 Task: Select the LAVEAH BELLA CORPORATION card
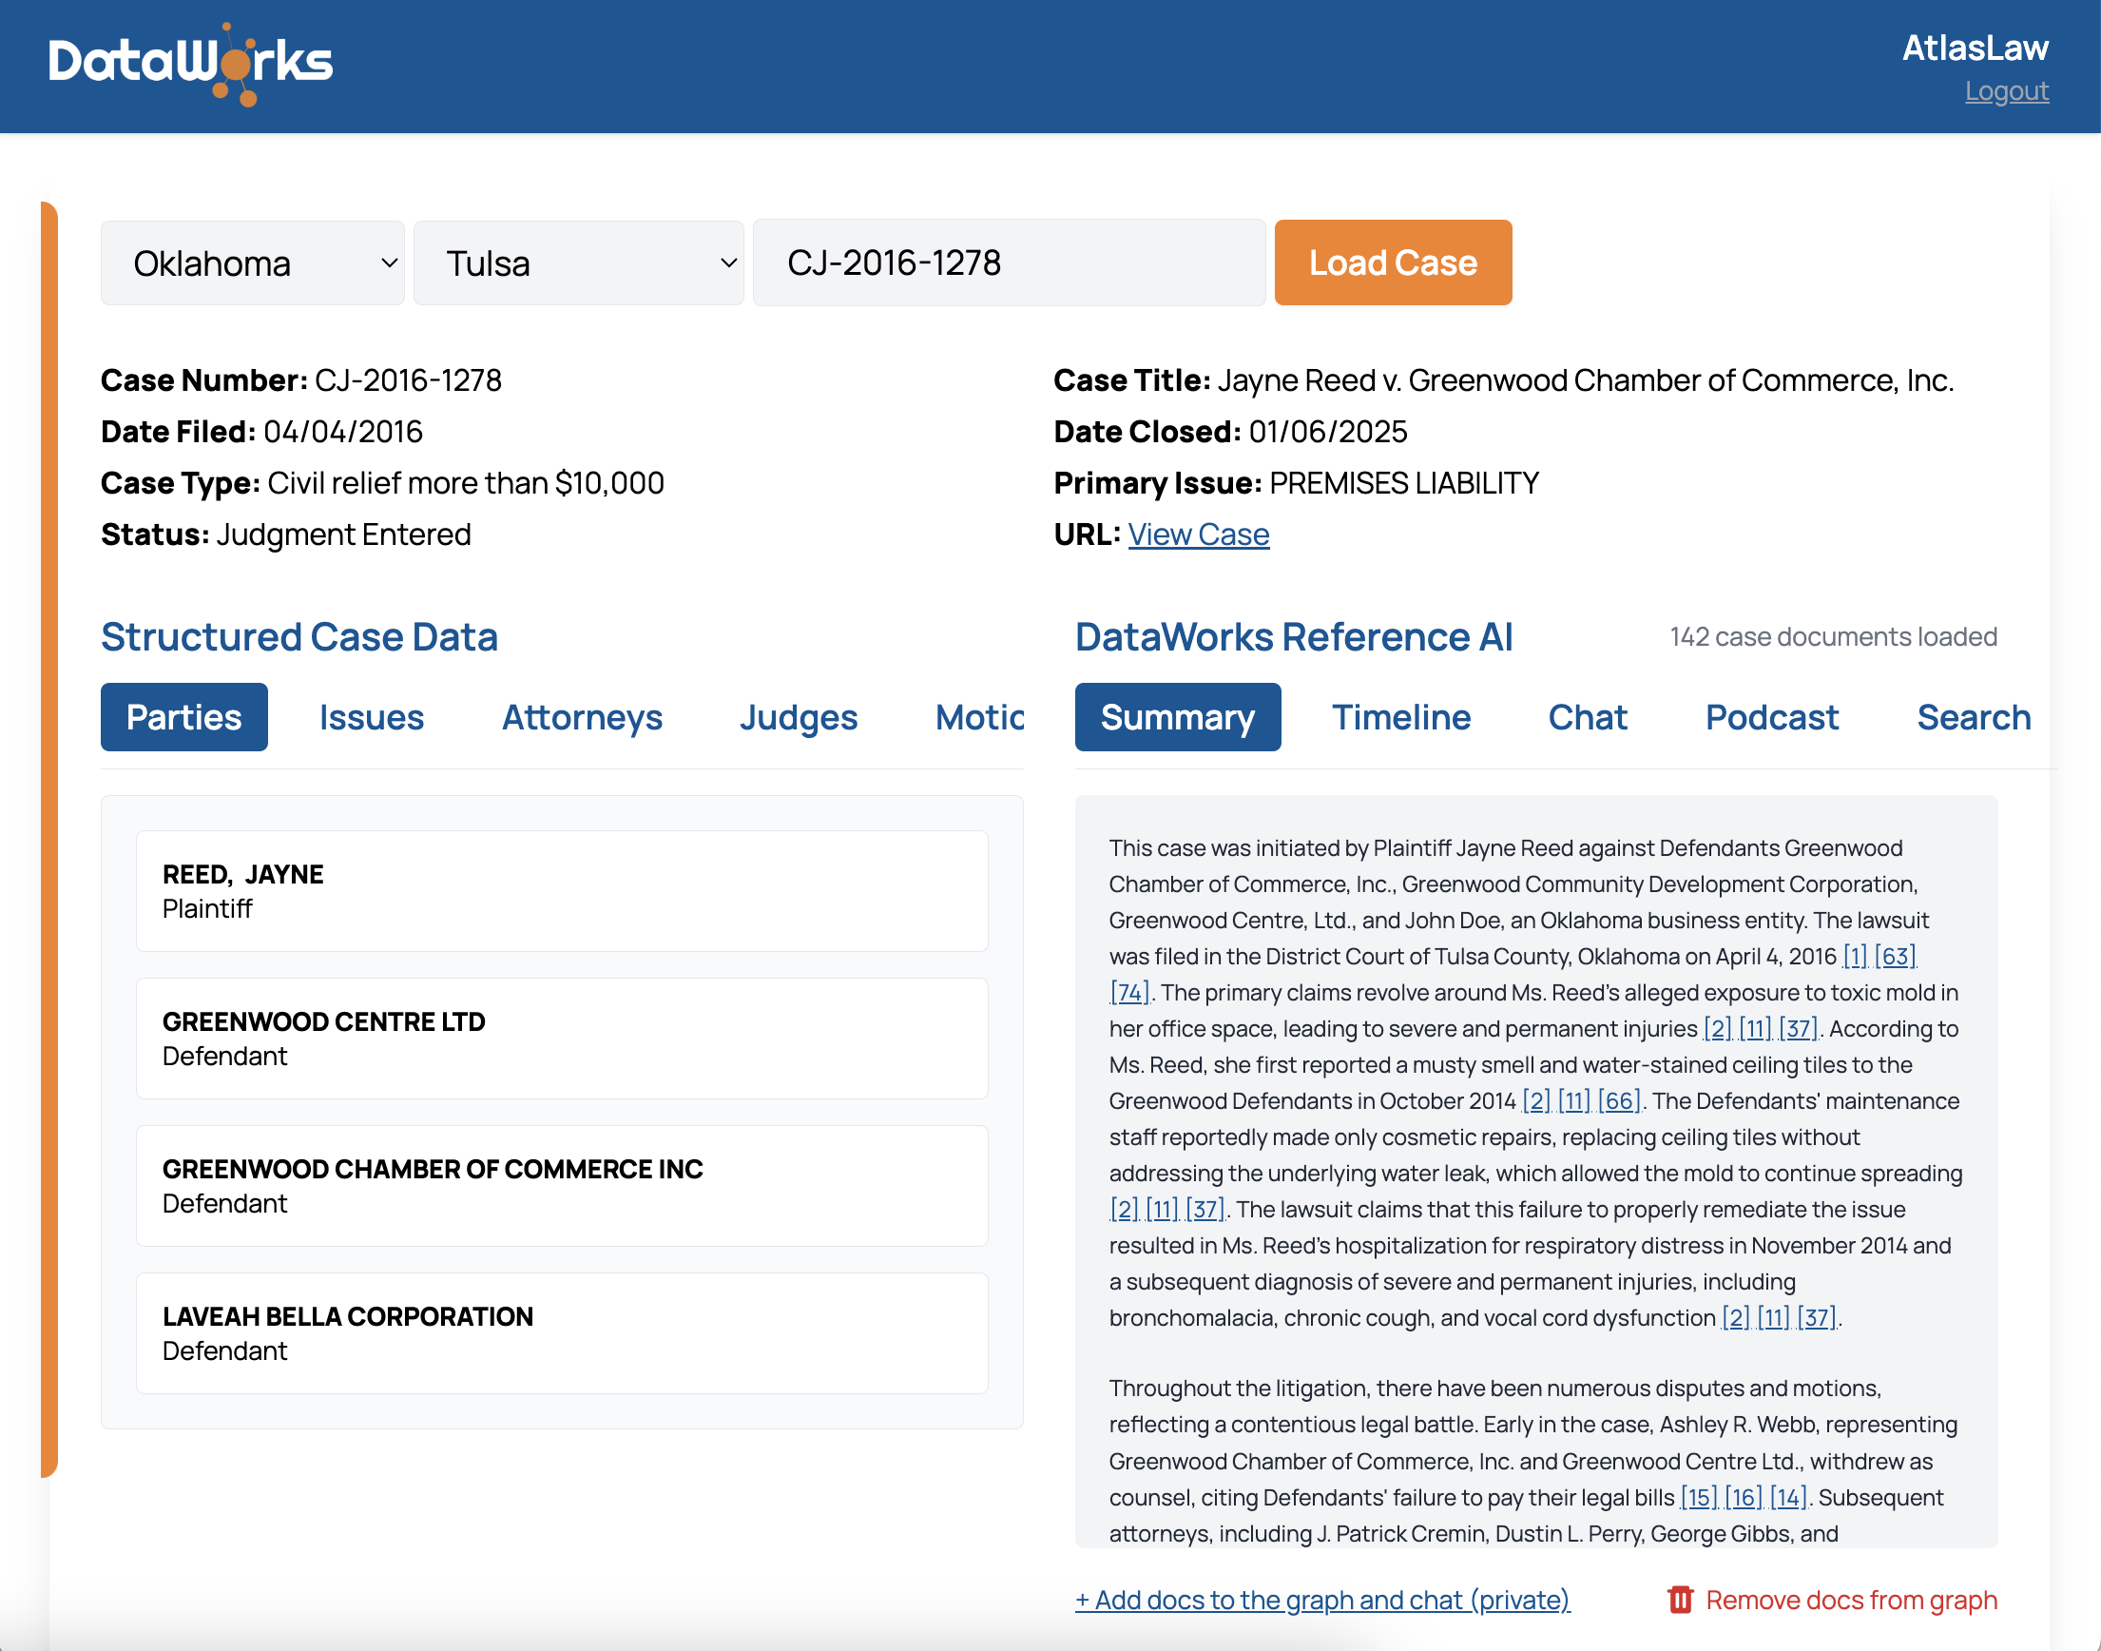point(562,1333)
